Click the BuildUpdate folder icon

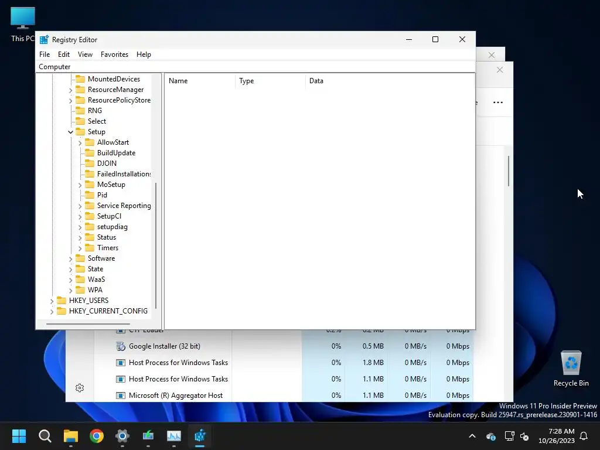click(x=90, y=153)
